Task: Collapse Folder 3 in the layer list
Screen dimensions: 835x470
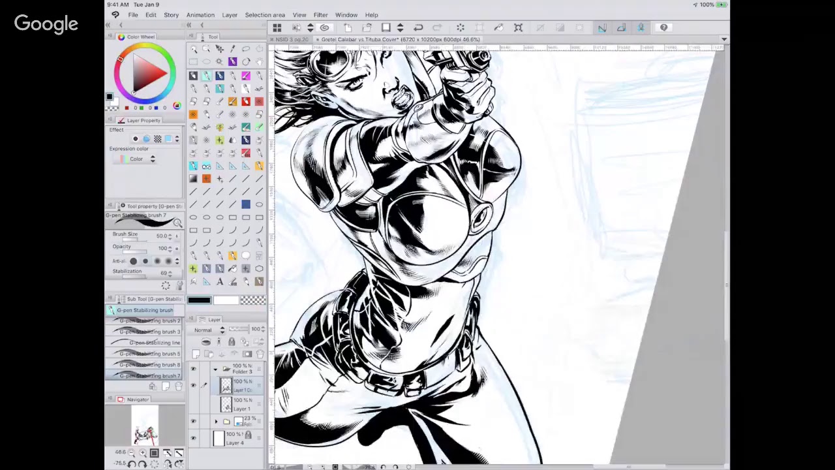Action: click(x=216, y=369)
